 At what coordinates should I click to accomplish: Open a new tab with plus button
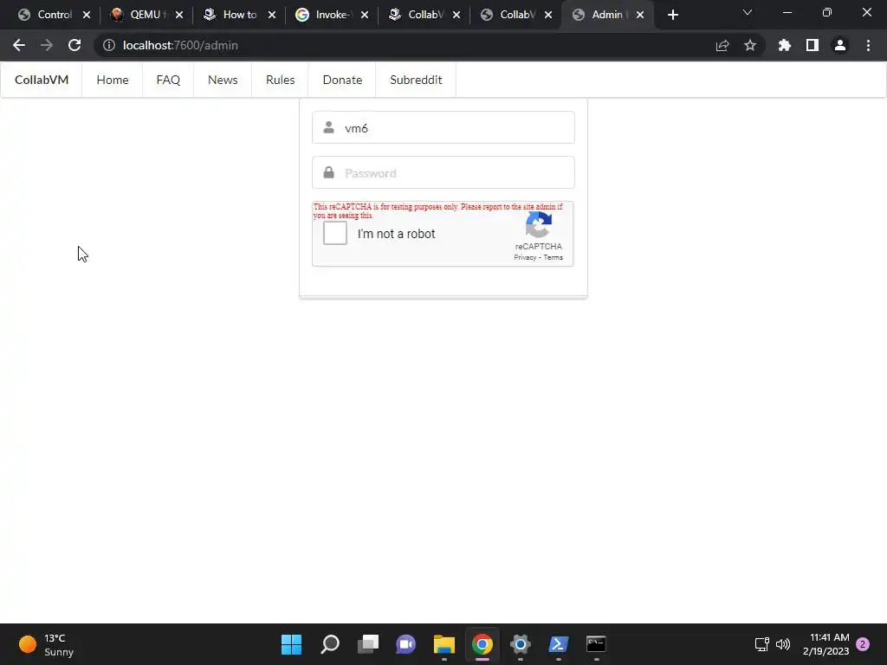672,16
